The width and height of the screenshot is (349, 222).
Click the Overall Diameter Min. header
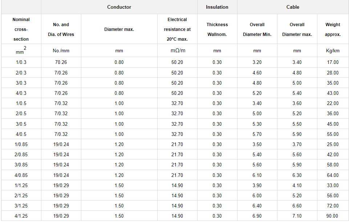click(x=257, y=29)
